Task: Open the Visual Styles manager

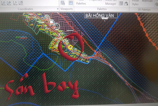Action: pos(135,3)
